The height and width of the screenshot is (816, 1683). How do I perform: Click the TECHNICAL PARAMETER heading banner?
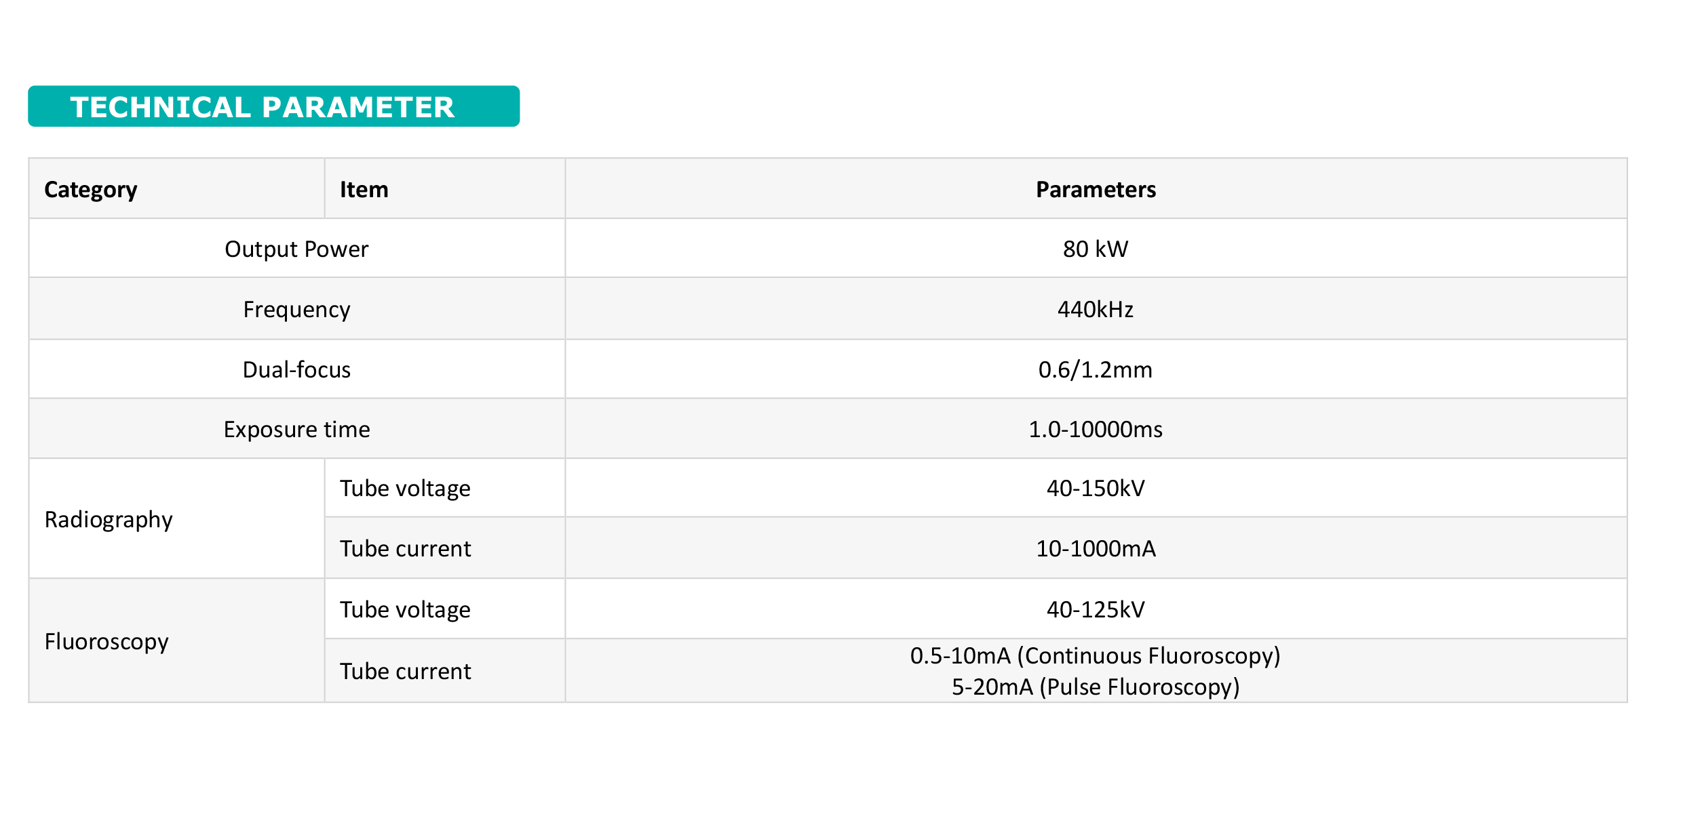coord(273,106)
